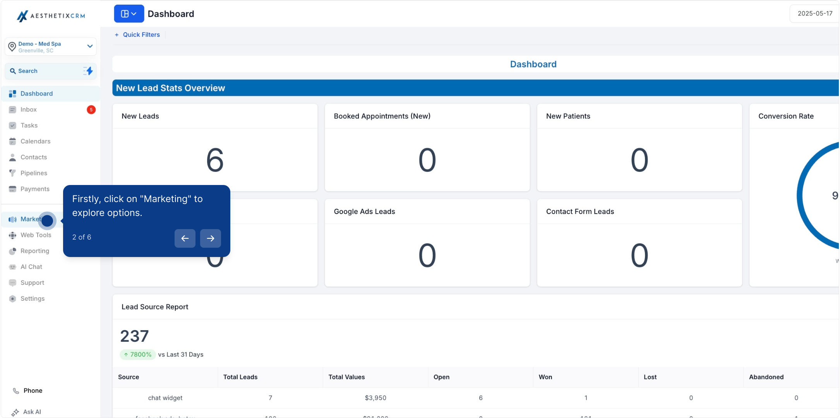
Task: Click the Conversion Rate donut chart
Action: point(819,195)
